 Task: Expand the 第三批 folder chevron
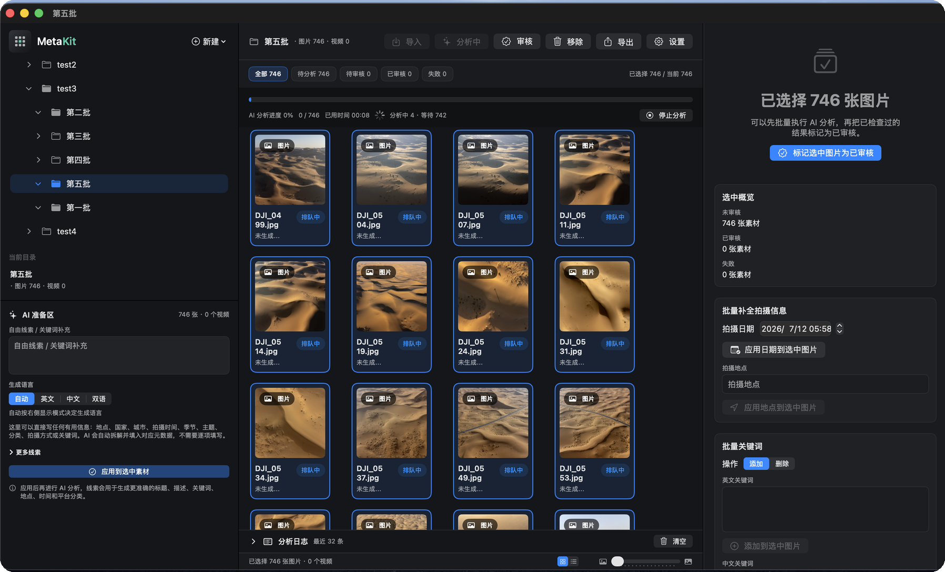38,136
